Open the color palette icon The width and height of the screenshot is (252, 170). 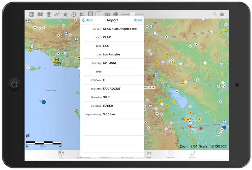pyautogui.click(x=116, y=14)
